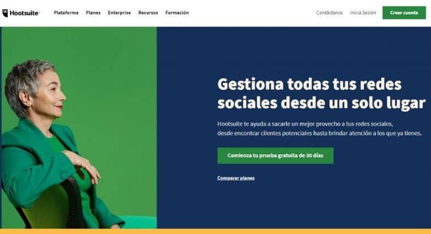Click the Hootsuite owl logo icon
The image size is (431, 234).
(5, 13)
